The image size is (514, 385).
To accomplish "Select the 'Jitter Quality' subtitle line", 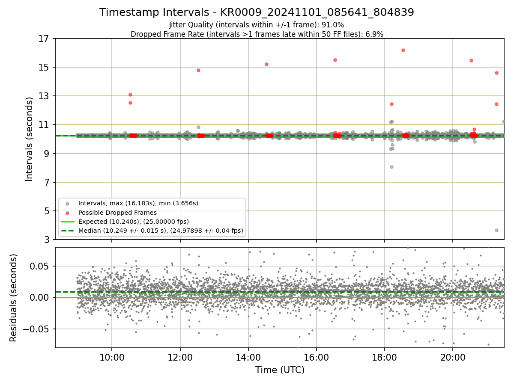I will click(x=257, y=25).
